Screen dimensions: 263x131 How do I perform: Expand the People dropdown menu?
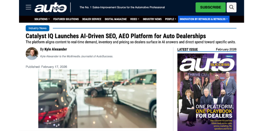pos(171,19)
